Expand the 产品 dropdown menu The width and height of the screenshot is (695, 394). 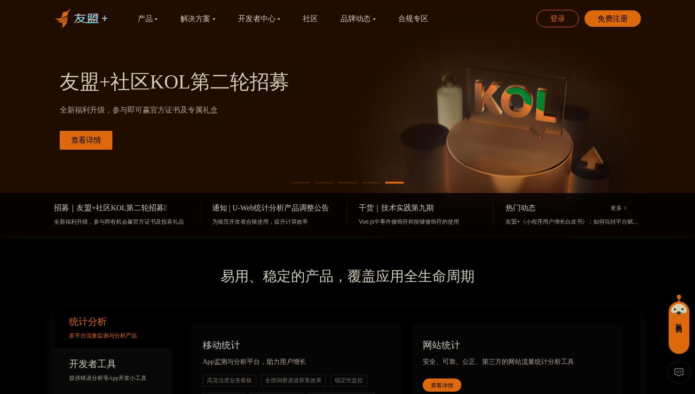(148, 19)
